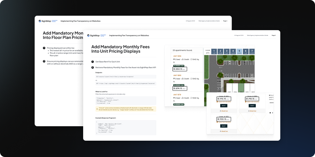Click the warning icon in the yellow note
The width and height of the screenshot is (315, 157).
(x=97, y=108)
